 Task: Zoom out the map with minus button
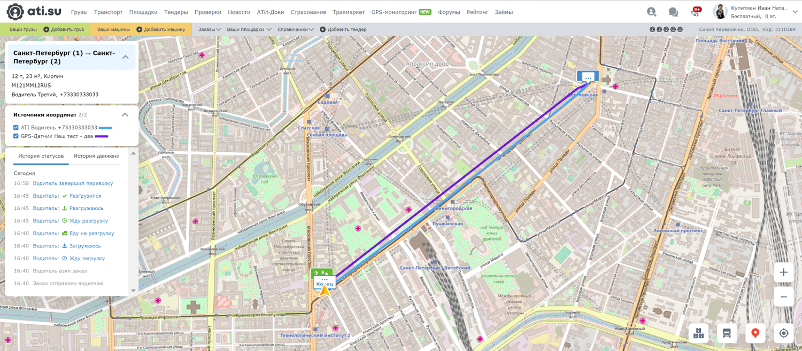click(x=783, y=297)
